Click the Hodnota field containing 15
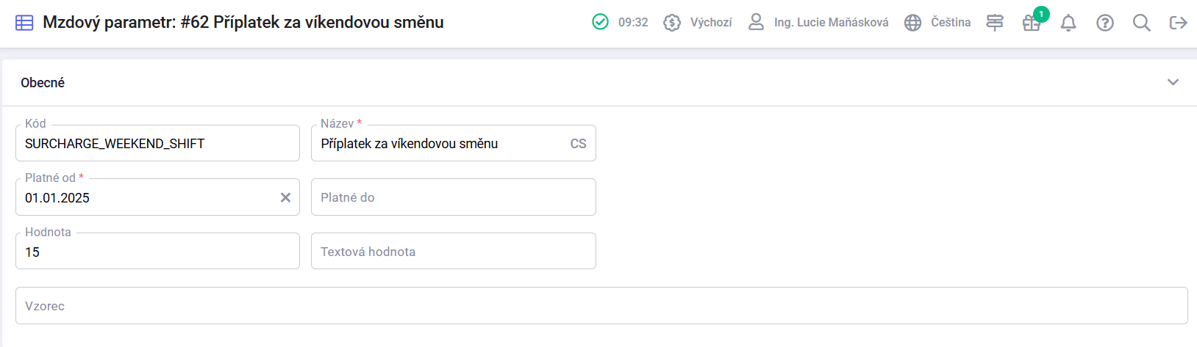1197x347 pixels. click(157, 252)
